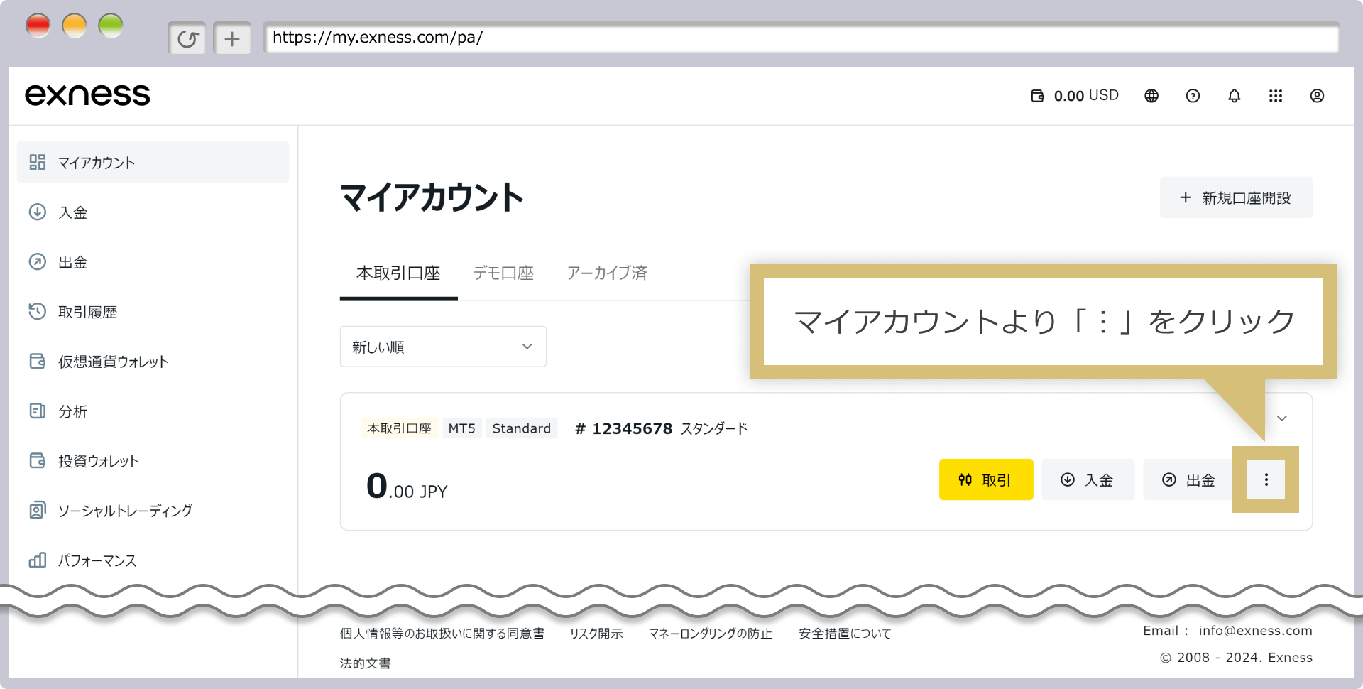Open 取引履歴 in the sidebar
Viewport: 1363px width, 689px height.
pyautogui.click(x=153, y=311)
